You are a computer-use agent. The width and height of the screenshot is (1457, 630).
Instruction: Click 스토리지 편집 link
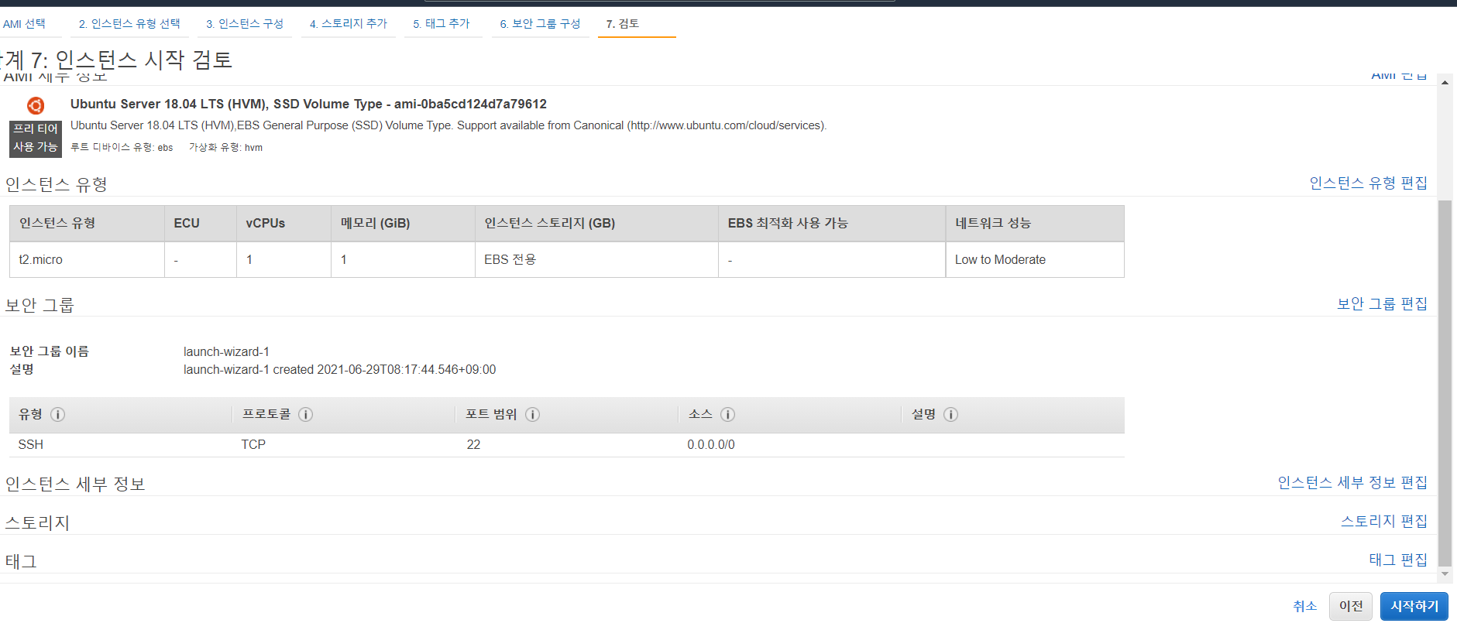click(x=1384, y=522)
